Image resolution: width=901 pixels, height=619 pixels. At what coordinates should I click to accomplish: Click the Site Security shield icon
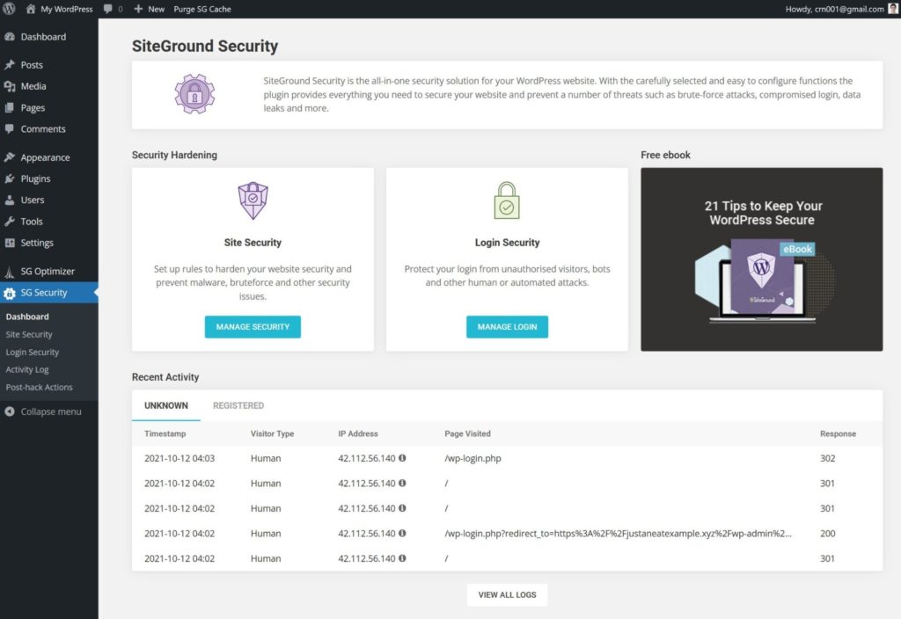coord(253,200)
